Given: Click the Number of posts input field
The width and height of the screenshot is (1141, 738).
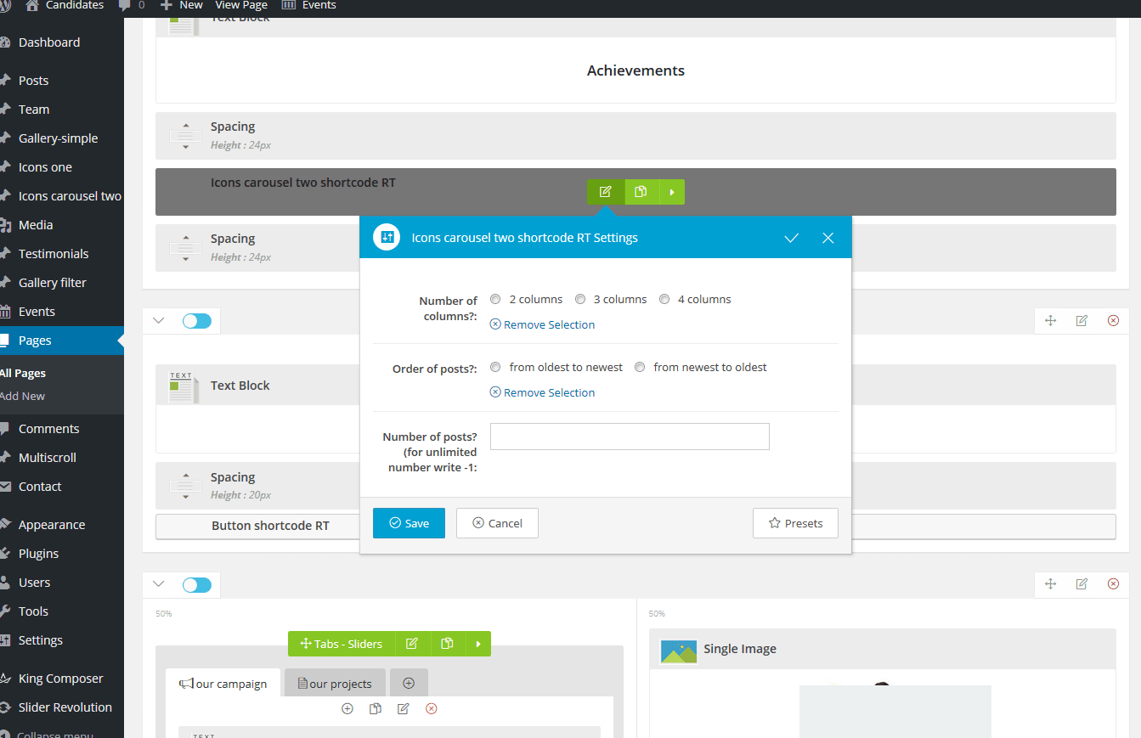Looking at the screenshot, I should click(630, 437).
